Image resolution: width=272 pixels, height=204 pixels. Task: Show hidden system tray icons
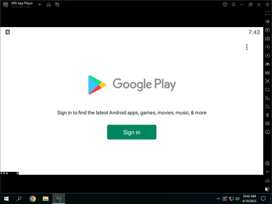tap(219, 199)
